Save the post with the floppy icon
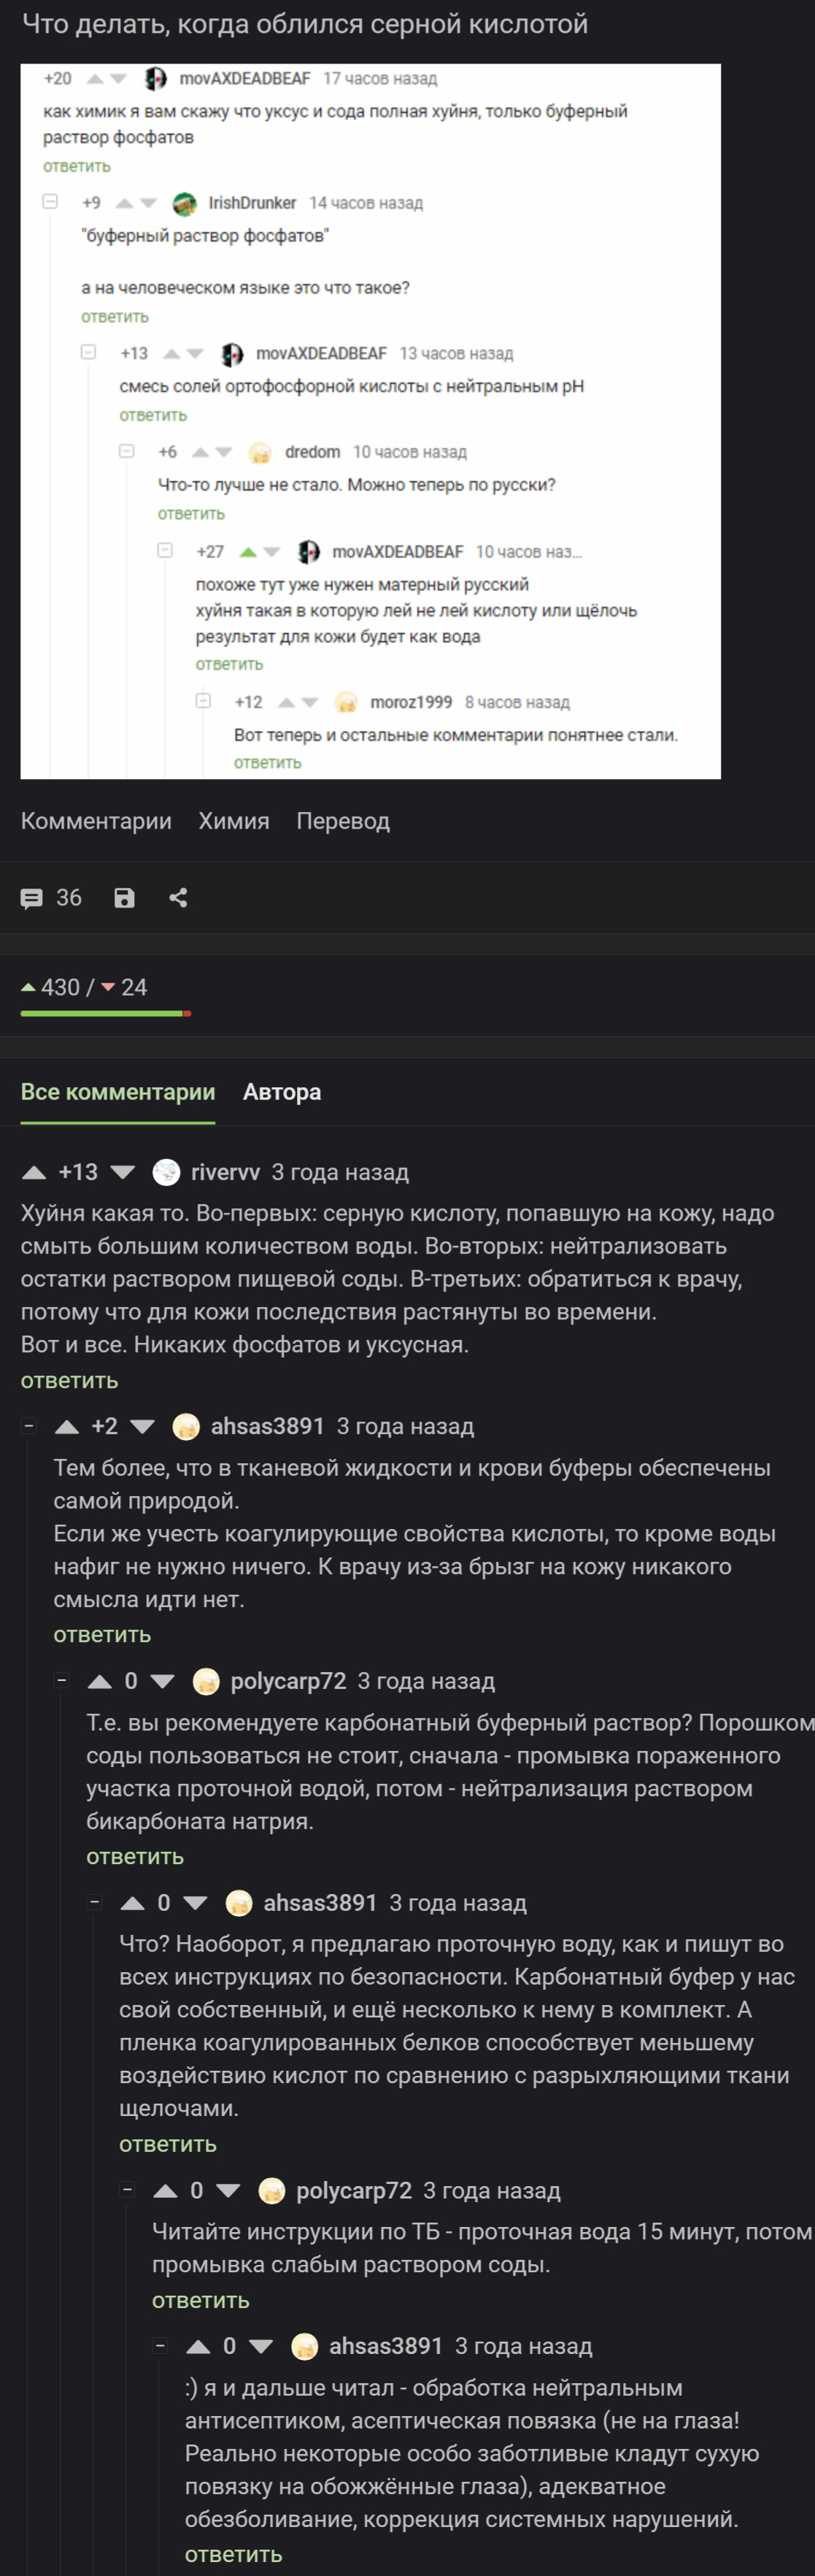 click(124, 898)
